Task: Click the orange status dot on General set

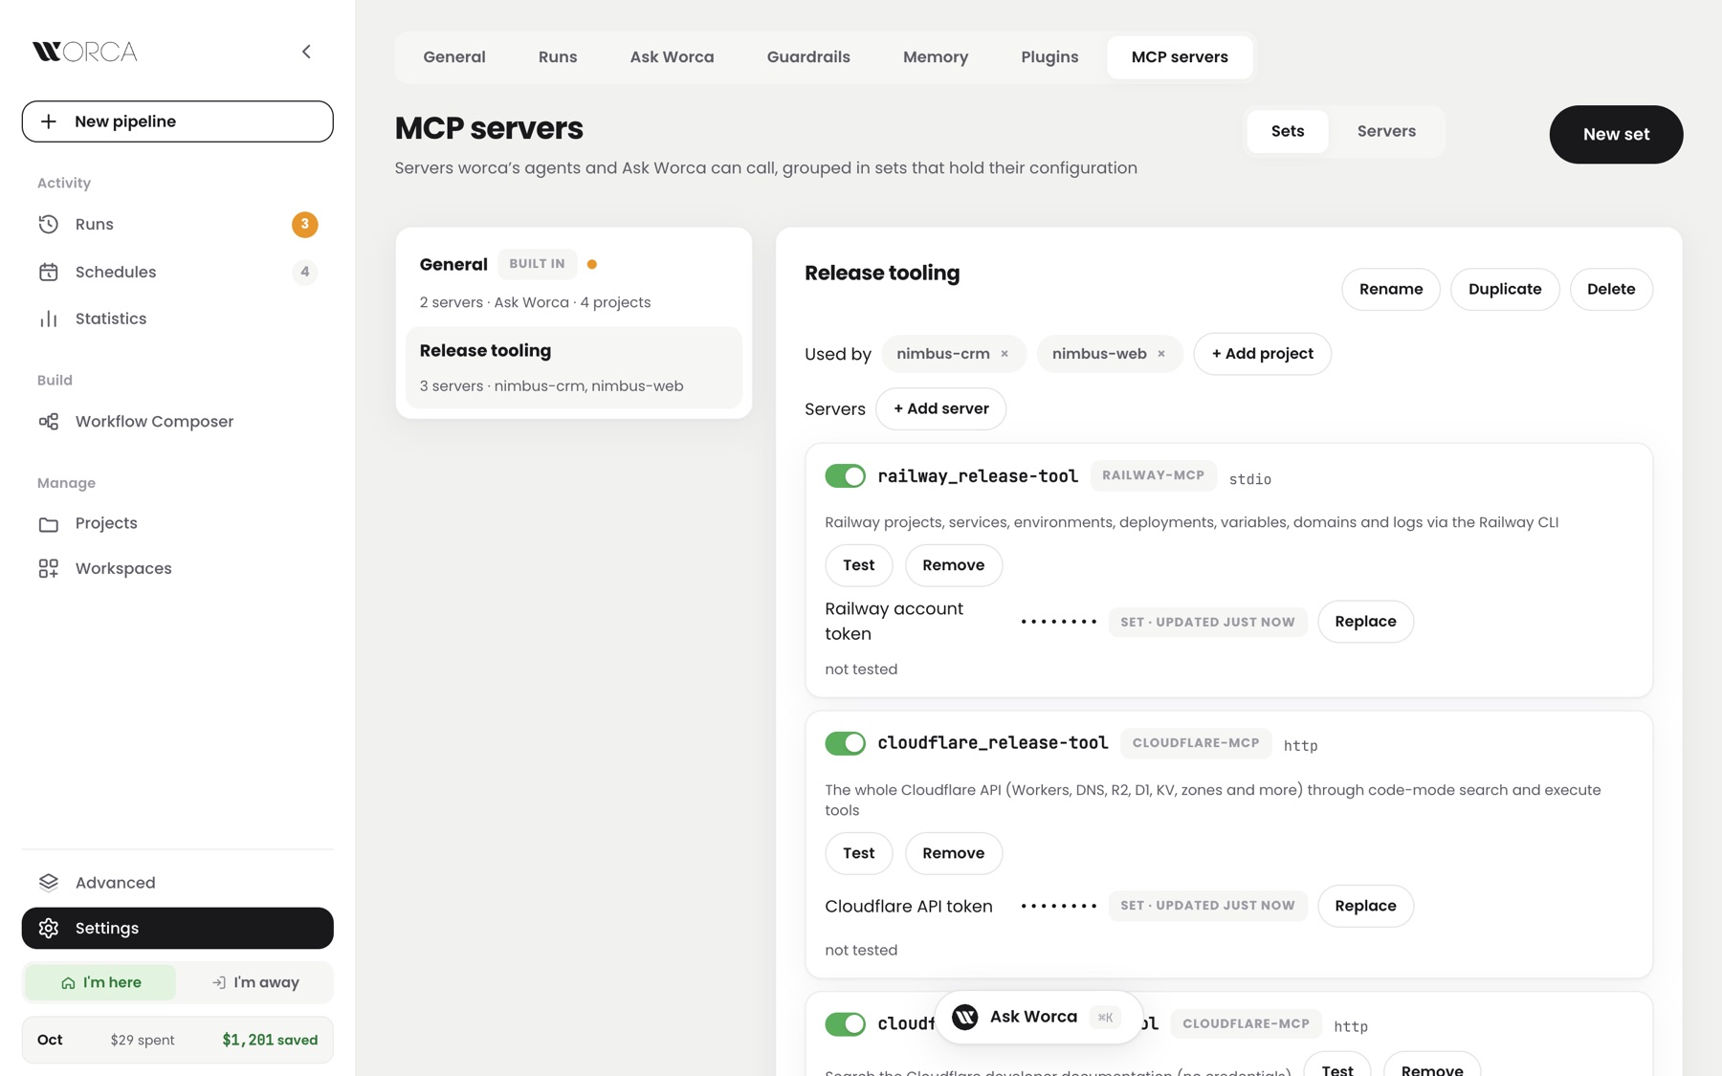Action: 592,264
